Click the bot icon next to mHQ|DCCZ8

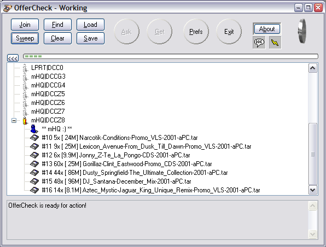click(25, 120)
